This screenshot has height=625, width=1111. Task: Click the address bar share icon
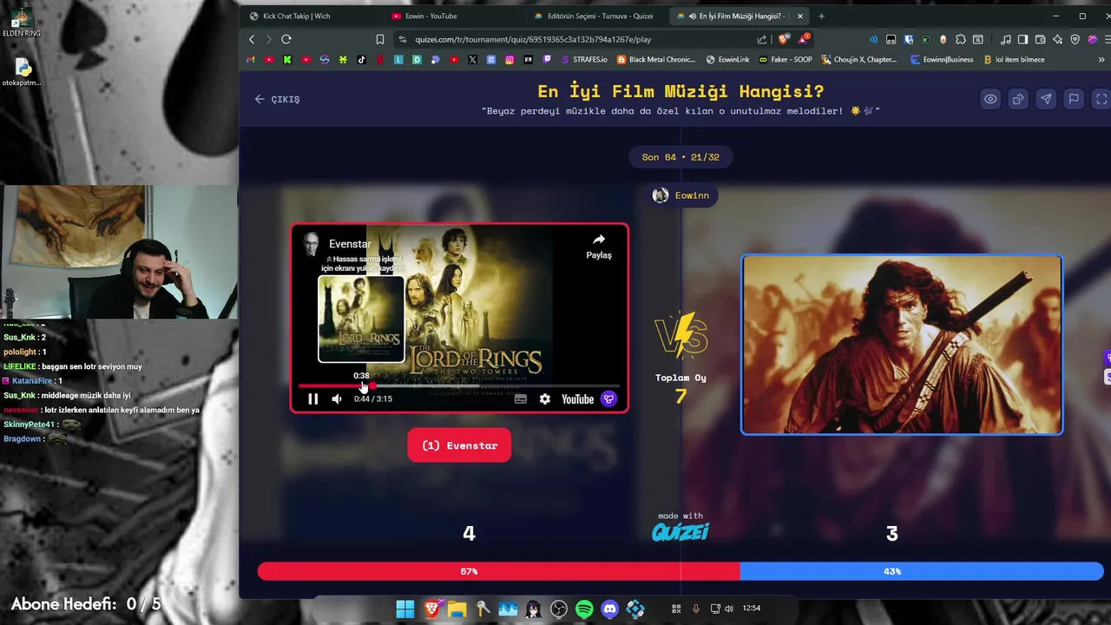pos(762,39)
